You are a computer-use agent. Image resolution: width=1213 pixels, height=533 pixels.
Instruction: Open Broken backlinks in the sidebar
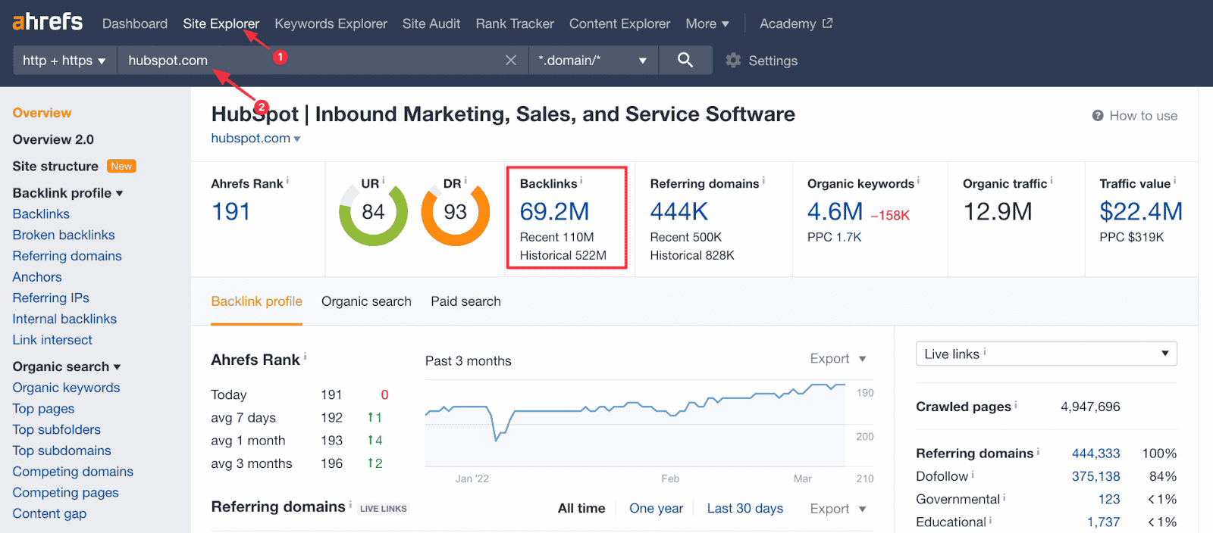tap(64, 235)
